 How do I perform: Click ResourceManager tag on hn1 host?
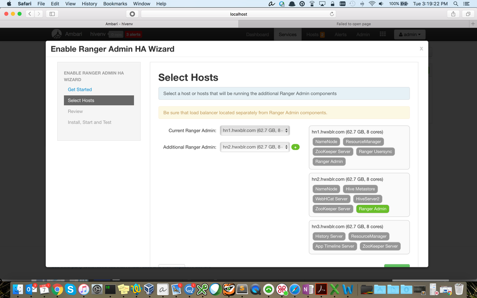click(363, 142)
